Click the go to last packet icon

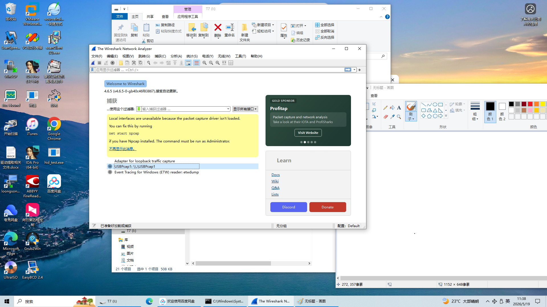coord(181,63)
